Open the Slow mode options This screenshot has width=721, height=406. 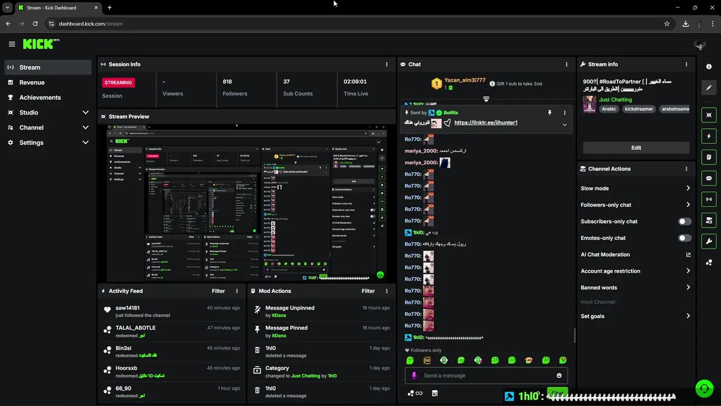(x=635, y=188)
